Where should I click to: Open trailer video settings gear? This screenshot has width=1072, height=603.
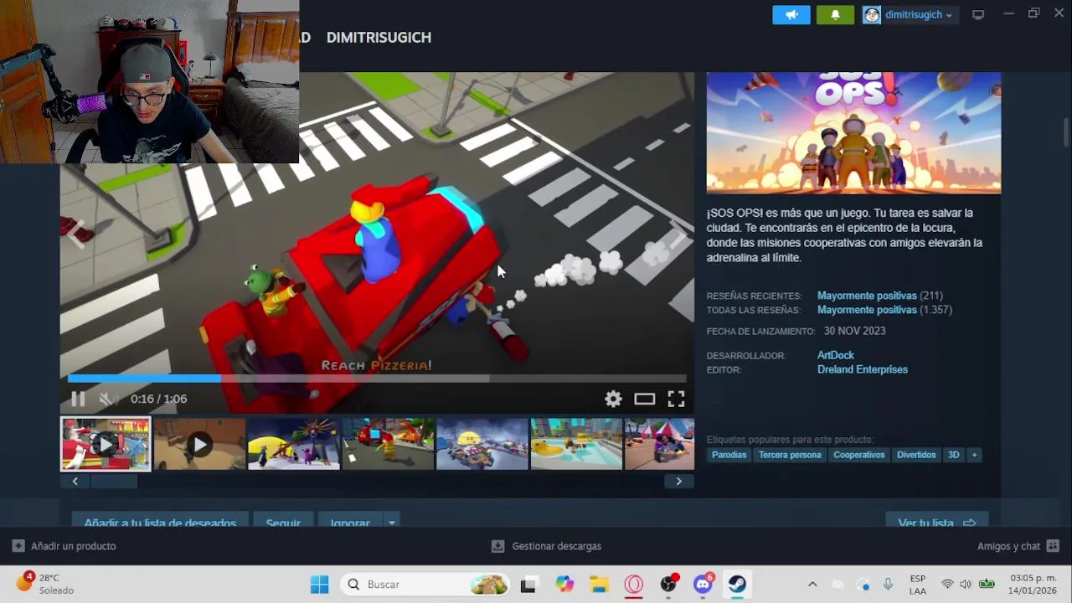pos(613,399)
